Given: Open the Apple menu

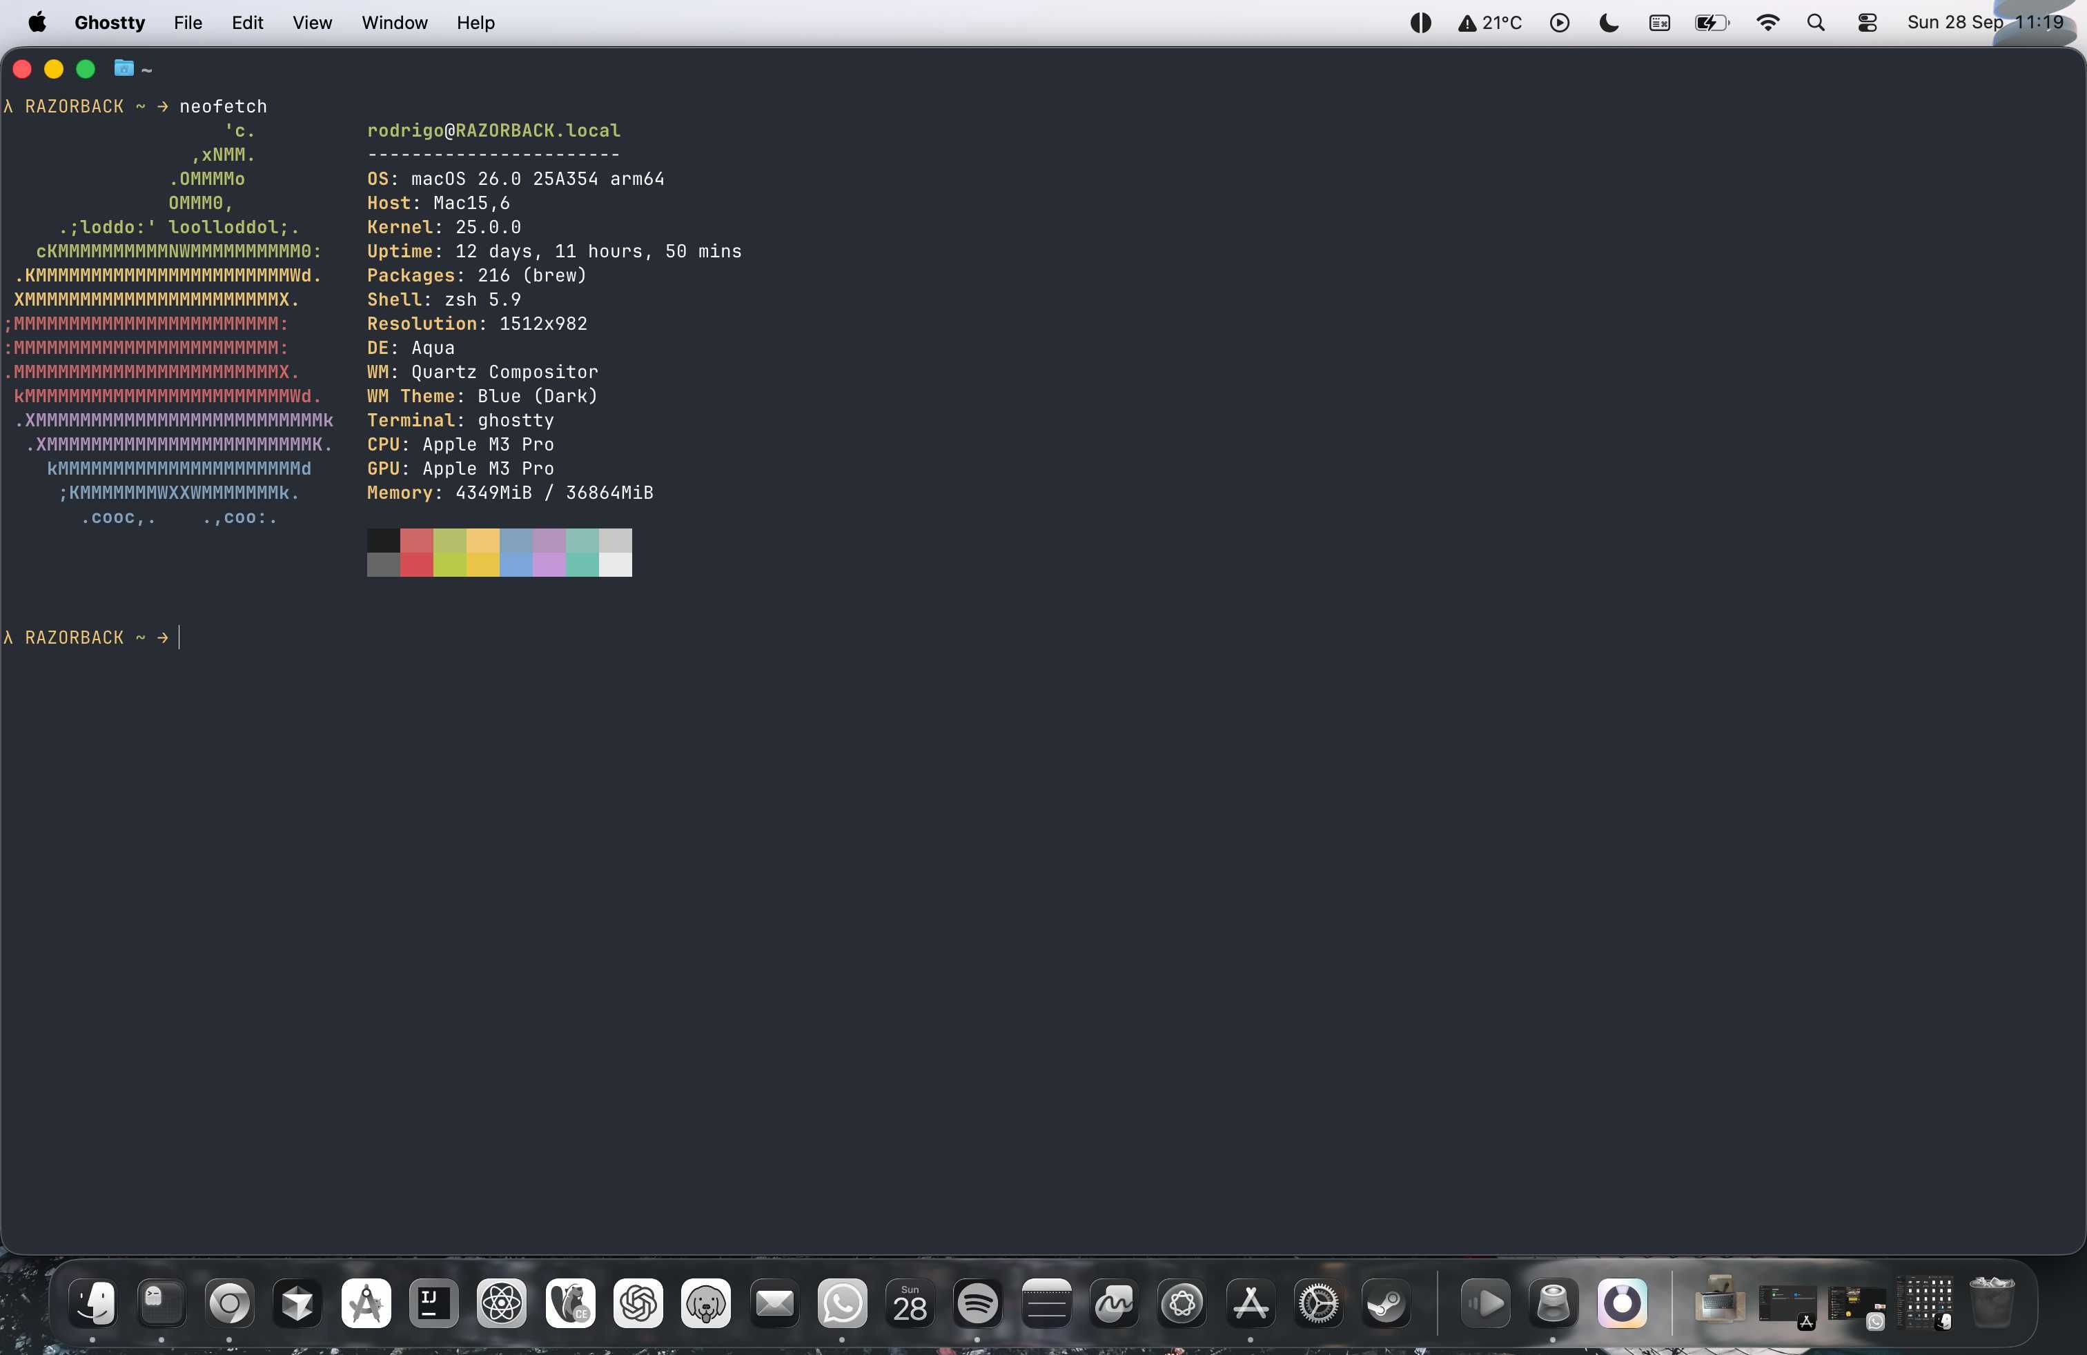Looking at the screenshot, I should point(37,23).
